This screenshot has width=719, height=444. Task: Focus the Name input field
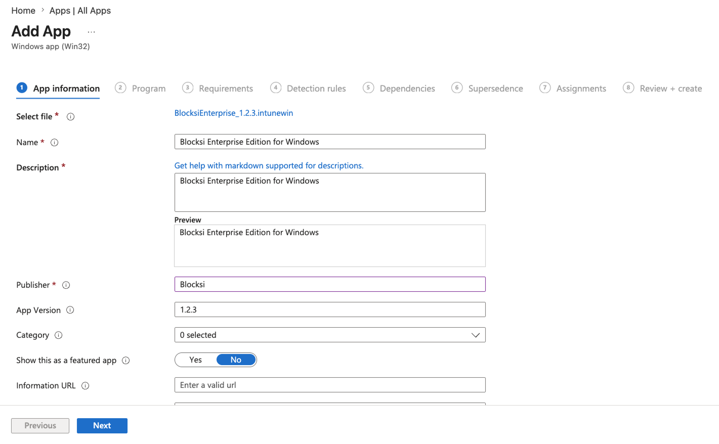click(x=330, y=142)
